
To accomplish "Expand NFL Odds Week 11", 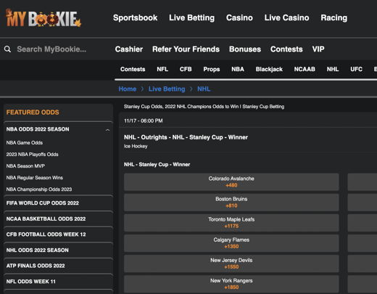I will (58, 282).
